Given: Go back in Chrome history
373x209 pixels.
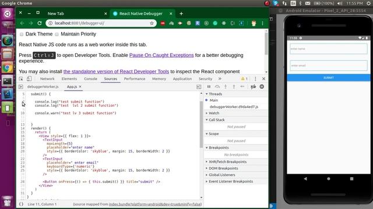Looking at the screenshot, I should (22, 23).
